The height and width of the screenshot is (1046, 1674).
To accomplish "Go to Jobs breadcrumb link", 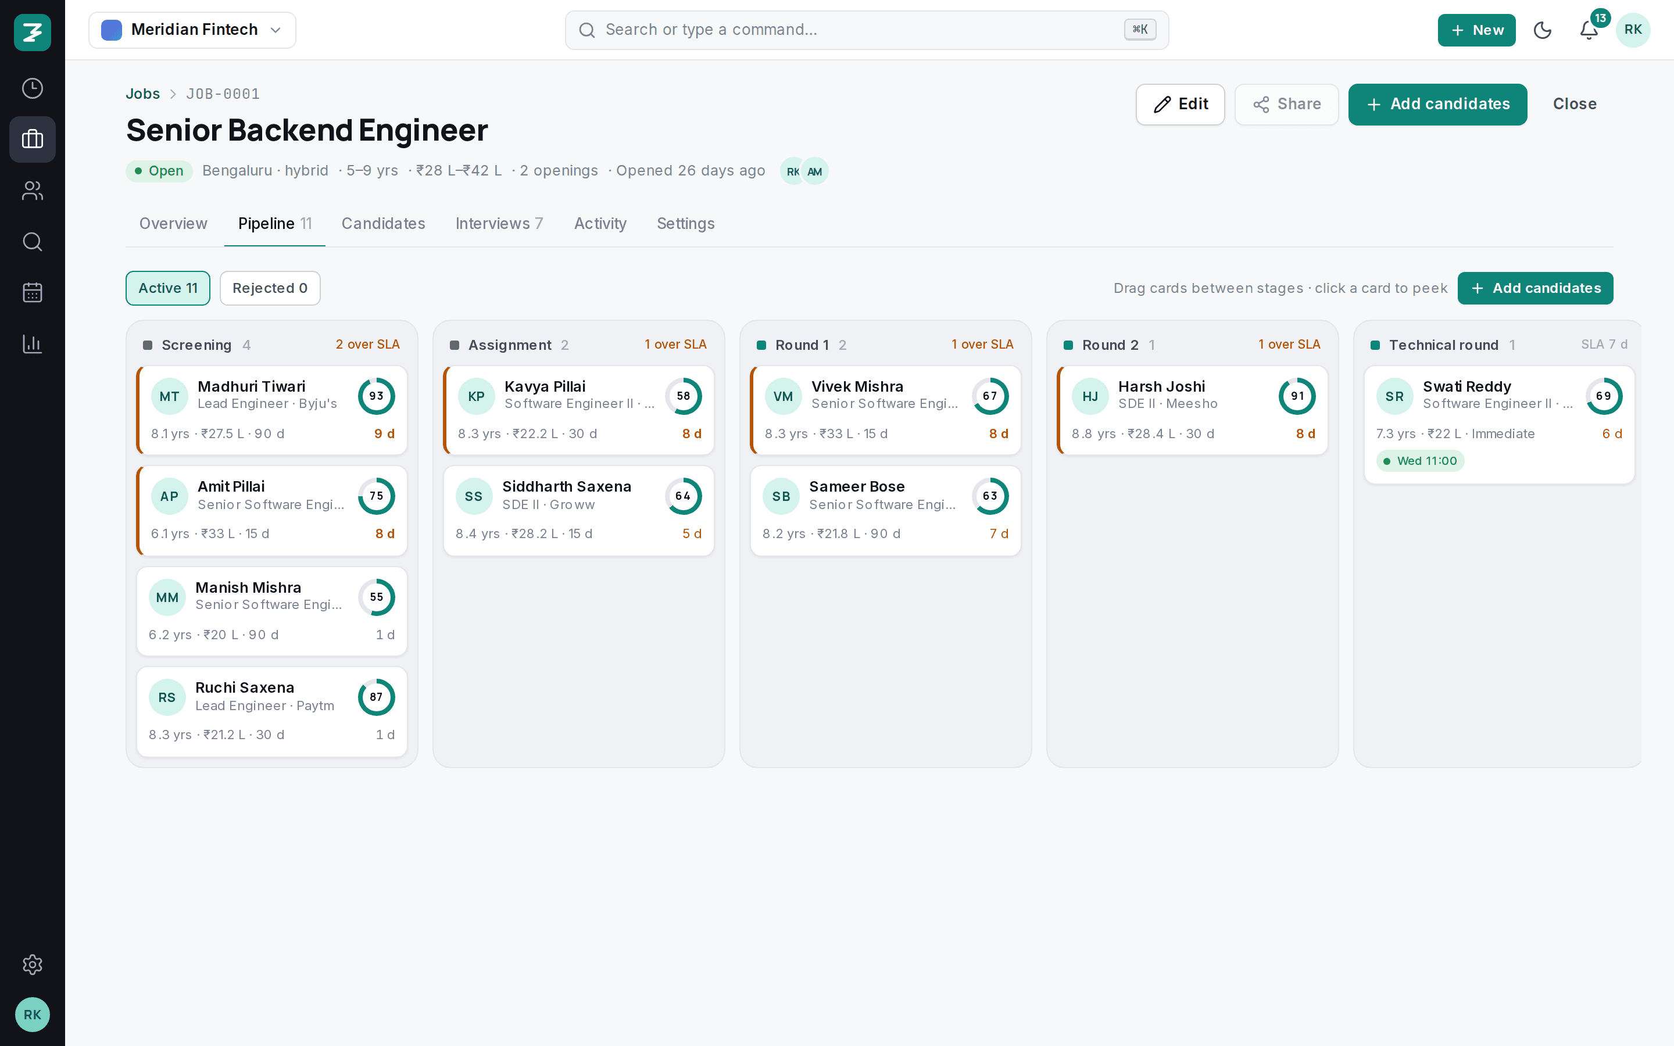I will coord(142,94).
